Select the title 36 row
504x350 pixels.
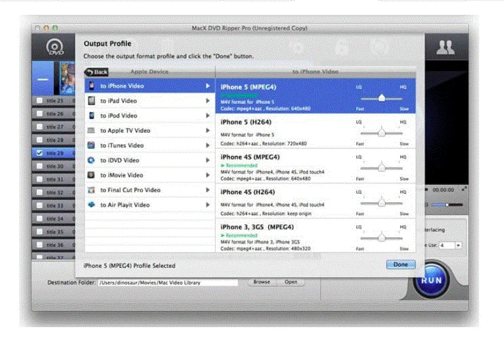(53, 245)
